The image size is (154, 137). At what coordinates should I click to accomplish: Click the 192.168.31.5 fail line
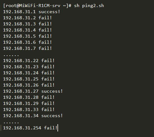point(28,36)
